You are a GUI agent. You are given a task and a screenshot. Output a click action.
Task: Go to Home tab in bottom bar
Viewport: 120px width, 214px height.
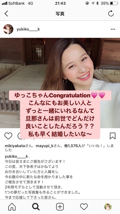(x=12, y=207)
